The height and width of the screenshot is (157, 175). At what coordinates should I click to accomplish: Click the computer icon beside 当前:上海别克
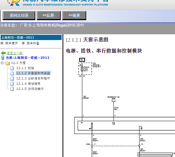pyautogui.click(x=2, y=58)
